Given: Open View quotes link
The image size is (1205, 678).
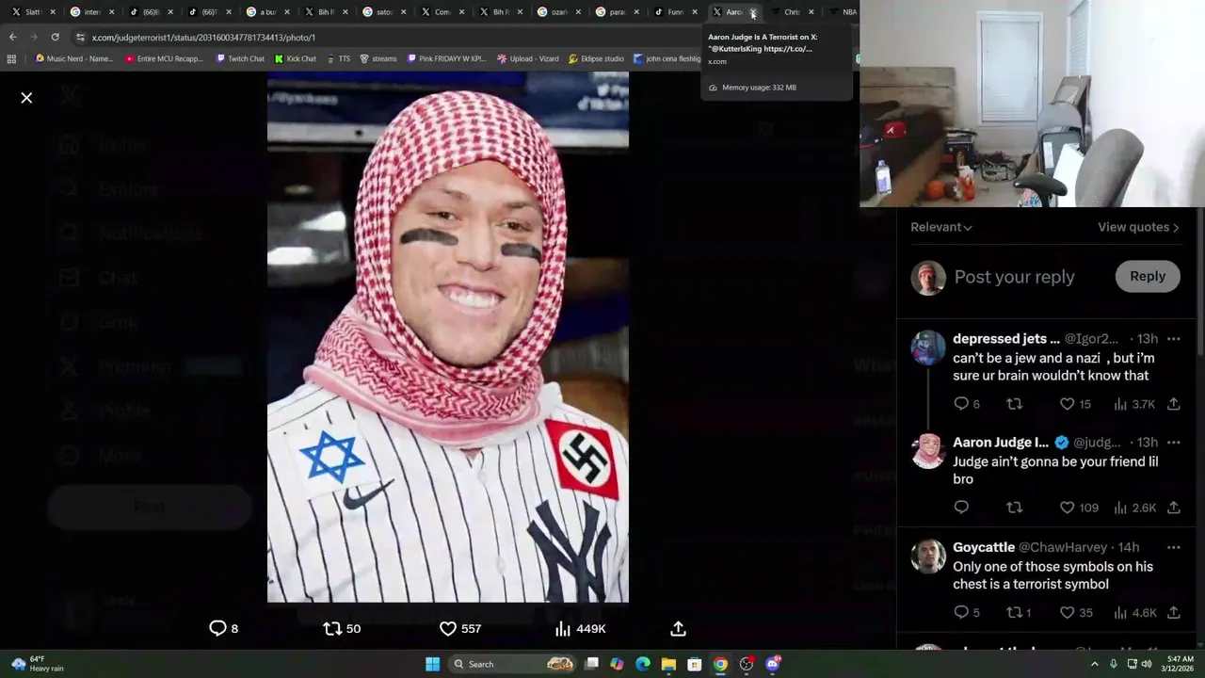Looking at the screenshot, I should coord(1138,227).
